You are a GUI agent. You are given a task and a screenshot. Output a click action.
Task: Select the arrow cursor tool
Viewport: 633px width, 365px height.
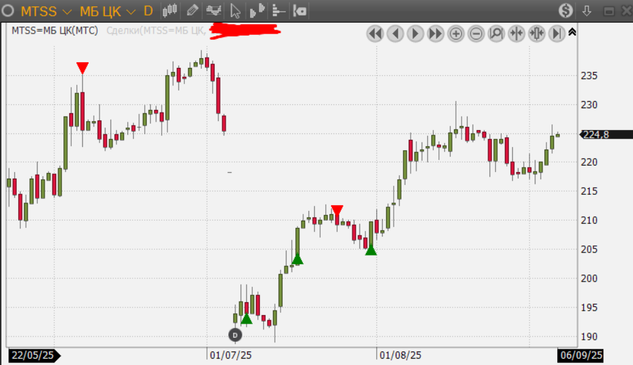pyautogui.click(x=235, y=11)
